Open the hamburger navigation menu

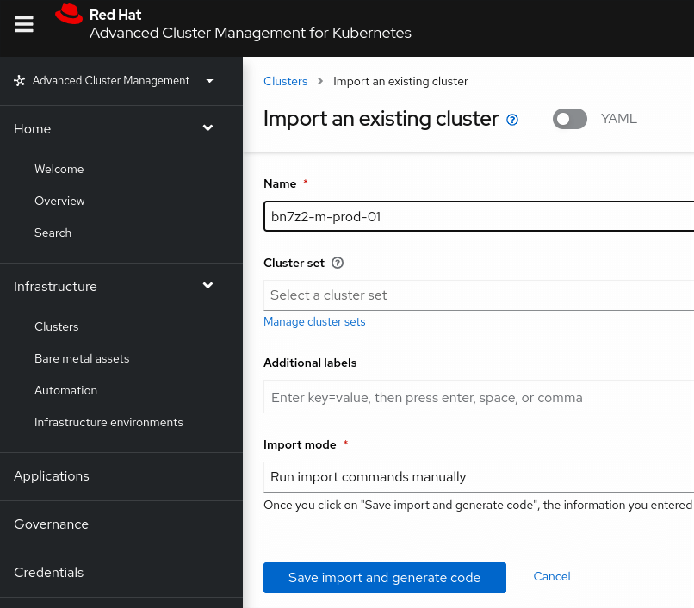click(24, 24)
